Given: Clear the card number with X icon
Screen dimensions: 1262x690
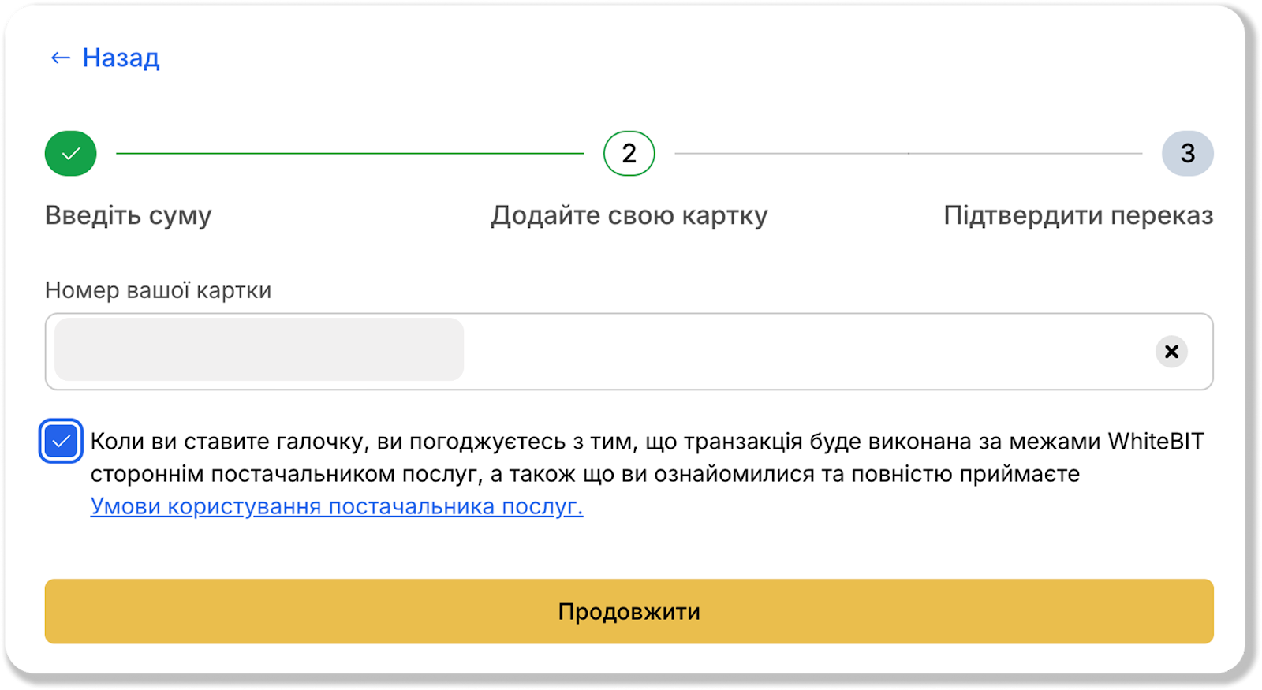Looking at the screenshot, I should [x=1171, y=352].
